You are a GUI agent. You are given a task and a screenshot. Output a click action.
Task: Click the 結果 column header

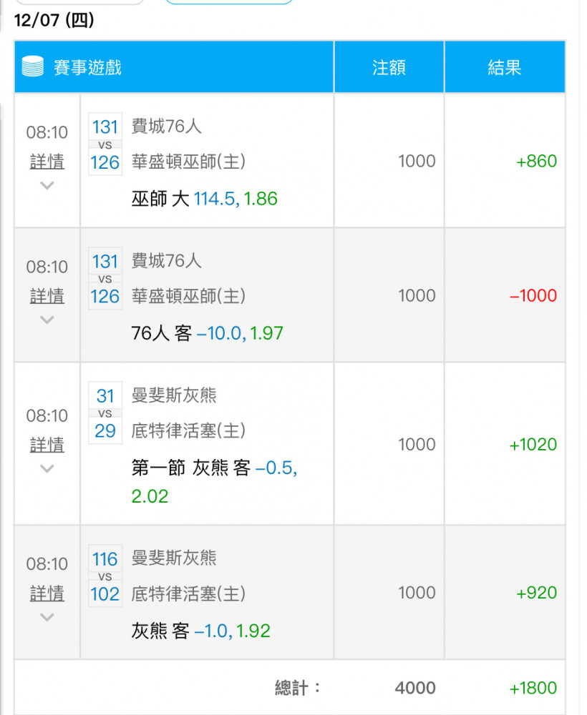click(505, 67)
